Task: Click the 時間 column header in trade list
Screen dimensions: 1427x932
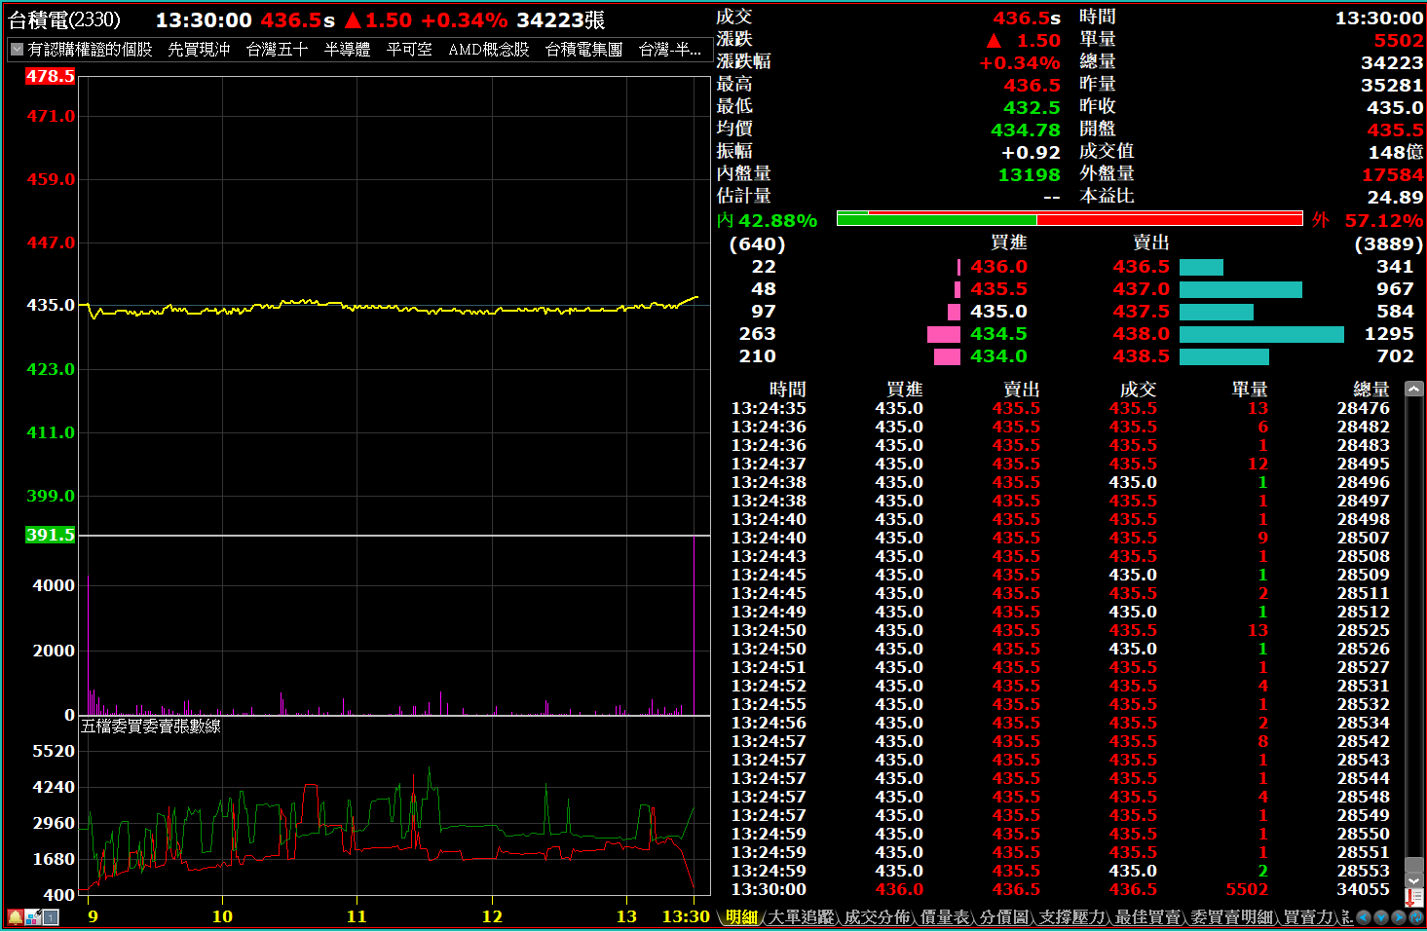Action: (x=787, y=390)
